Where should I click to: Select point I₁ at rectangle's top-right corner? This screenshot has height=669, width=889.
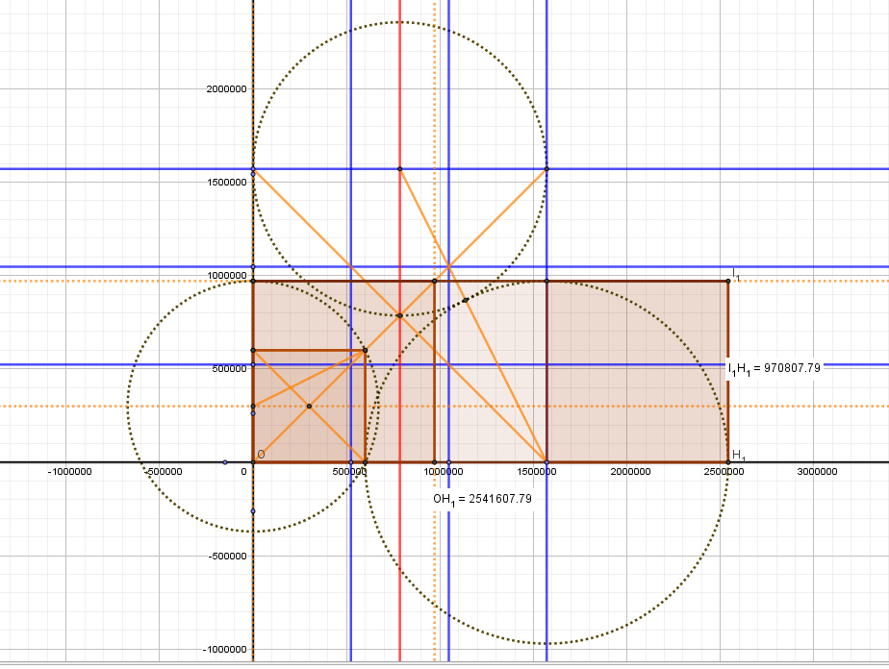pyautogui.click(x=727, y=282)
